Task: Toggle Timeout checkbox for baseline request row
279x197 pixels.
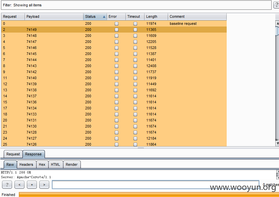Action: [x=135, y=23]
